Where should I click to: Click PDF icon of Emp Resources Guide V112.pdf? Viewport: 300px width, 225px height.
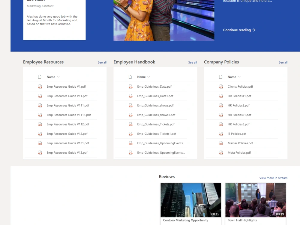[x=40, y=124]
